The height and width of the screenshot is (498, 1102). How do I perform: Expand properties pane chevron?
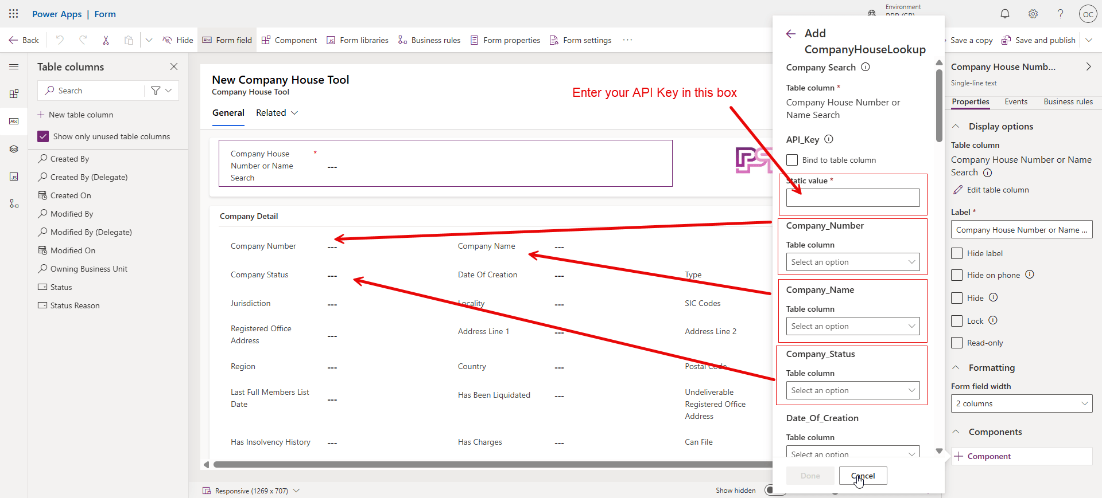tap(1088, 66)
